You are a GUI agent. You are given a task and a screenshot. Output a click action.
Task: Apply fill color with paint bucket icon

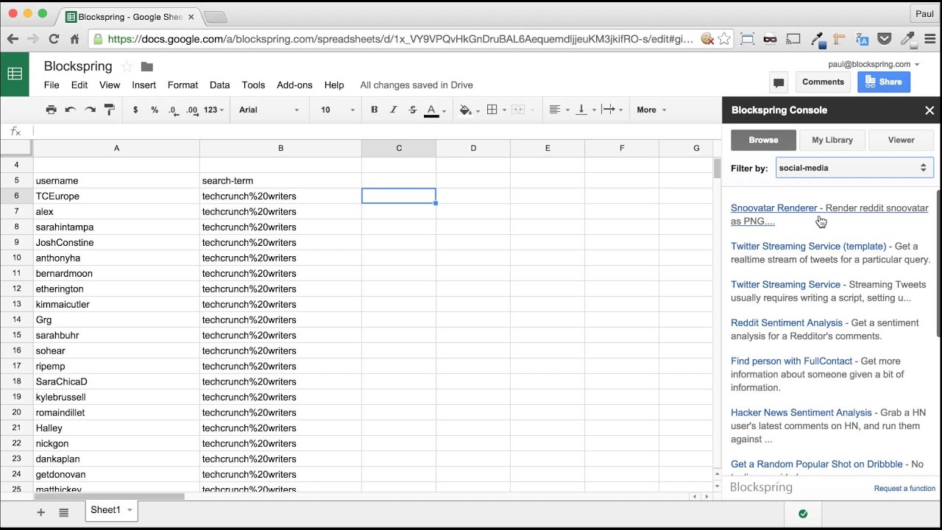tap(465, 110)
